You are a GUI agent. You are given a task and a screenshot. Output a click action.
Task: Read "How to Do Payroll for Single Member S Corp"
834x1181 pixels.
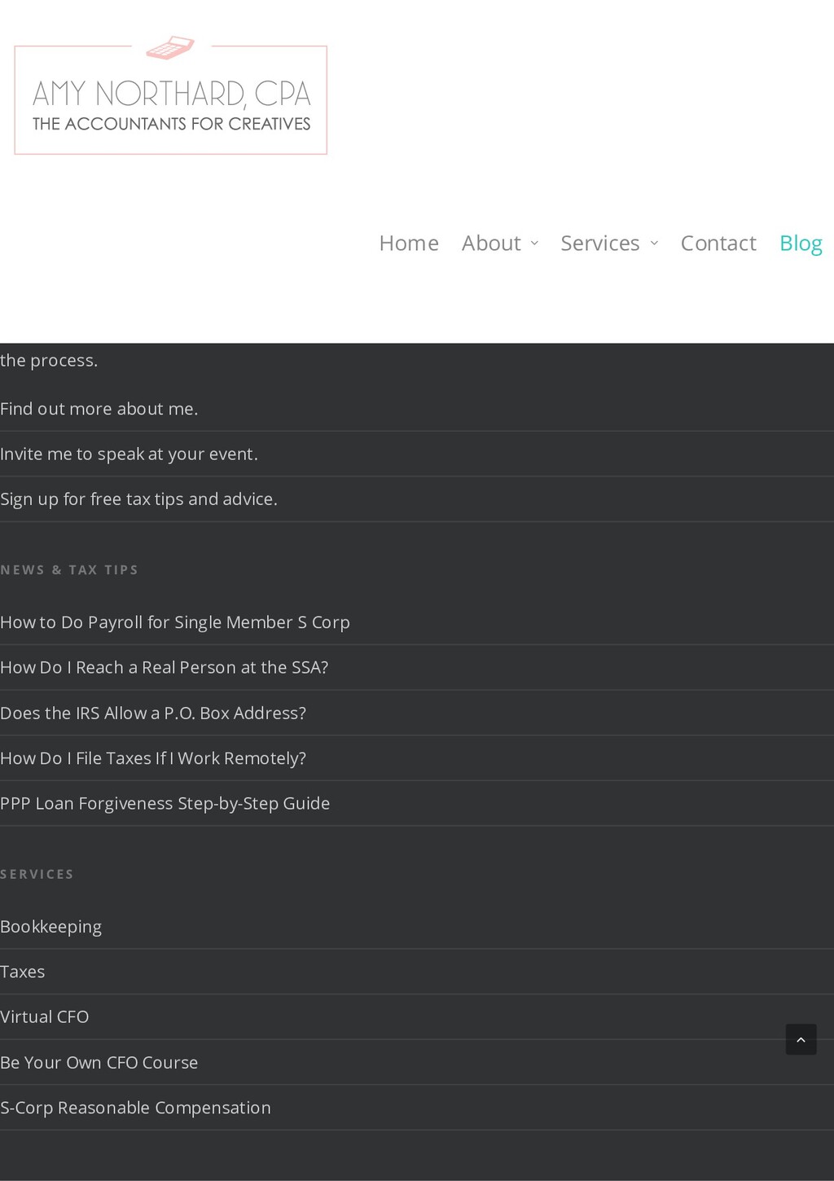(175, 622)
